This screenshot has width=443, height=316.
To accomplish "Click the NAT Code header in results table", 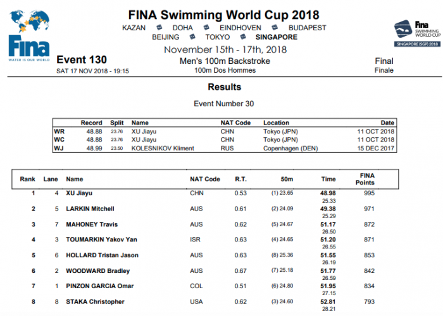I will [205, 179].
